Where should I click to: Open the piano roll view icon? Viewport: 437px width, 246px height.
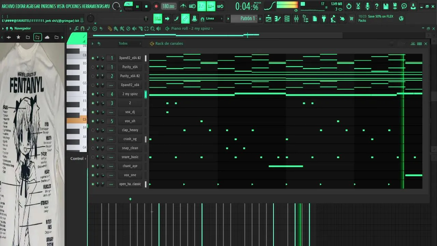pyautogui.click(x=278, y=19)
